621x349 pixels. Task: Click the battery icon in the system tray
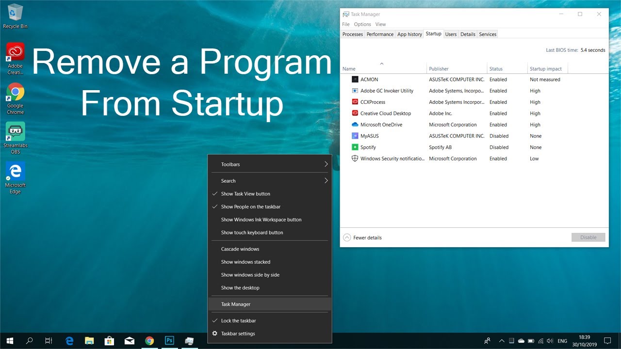pos(531,341)
